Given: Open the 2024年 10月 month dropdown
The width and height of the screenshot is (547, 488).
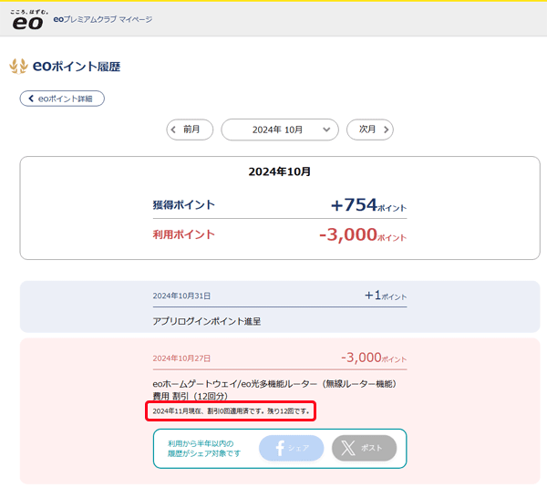Looking at the screenshot, I should pos(279,130).
